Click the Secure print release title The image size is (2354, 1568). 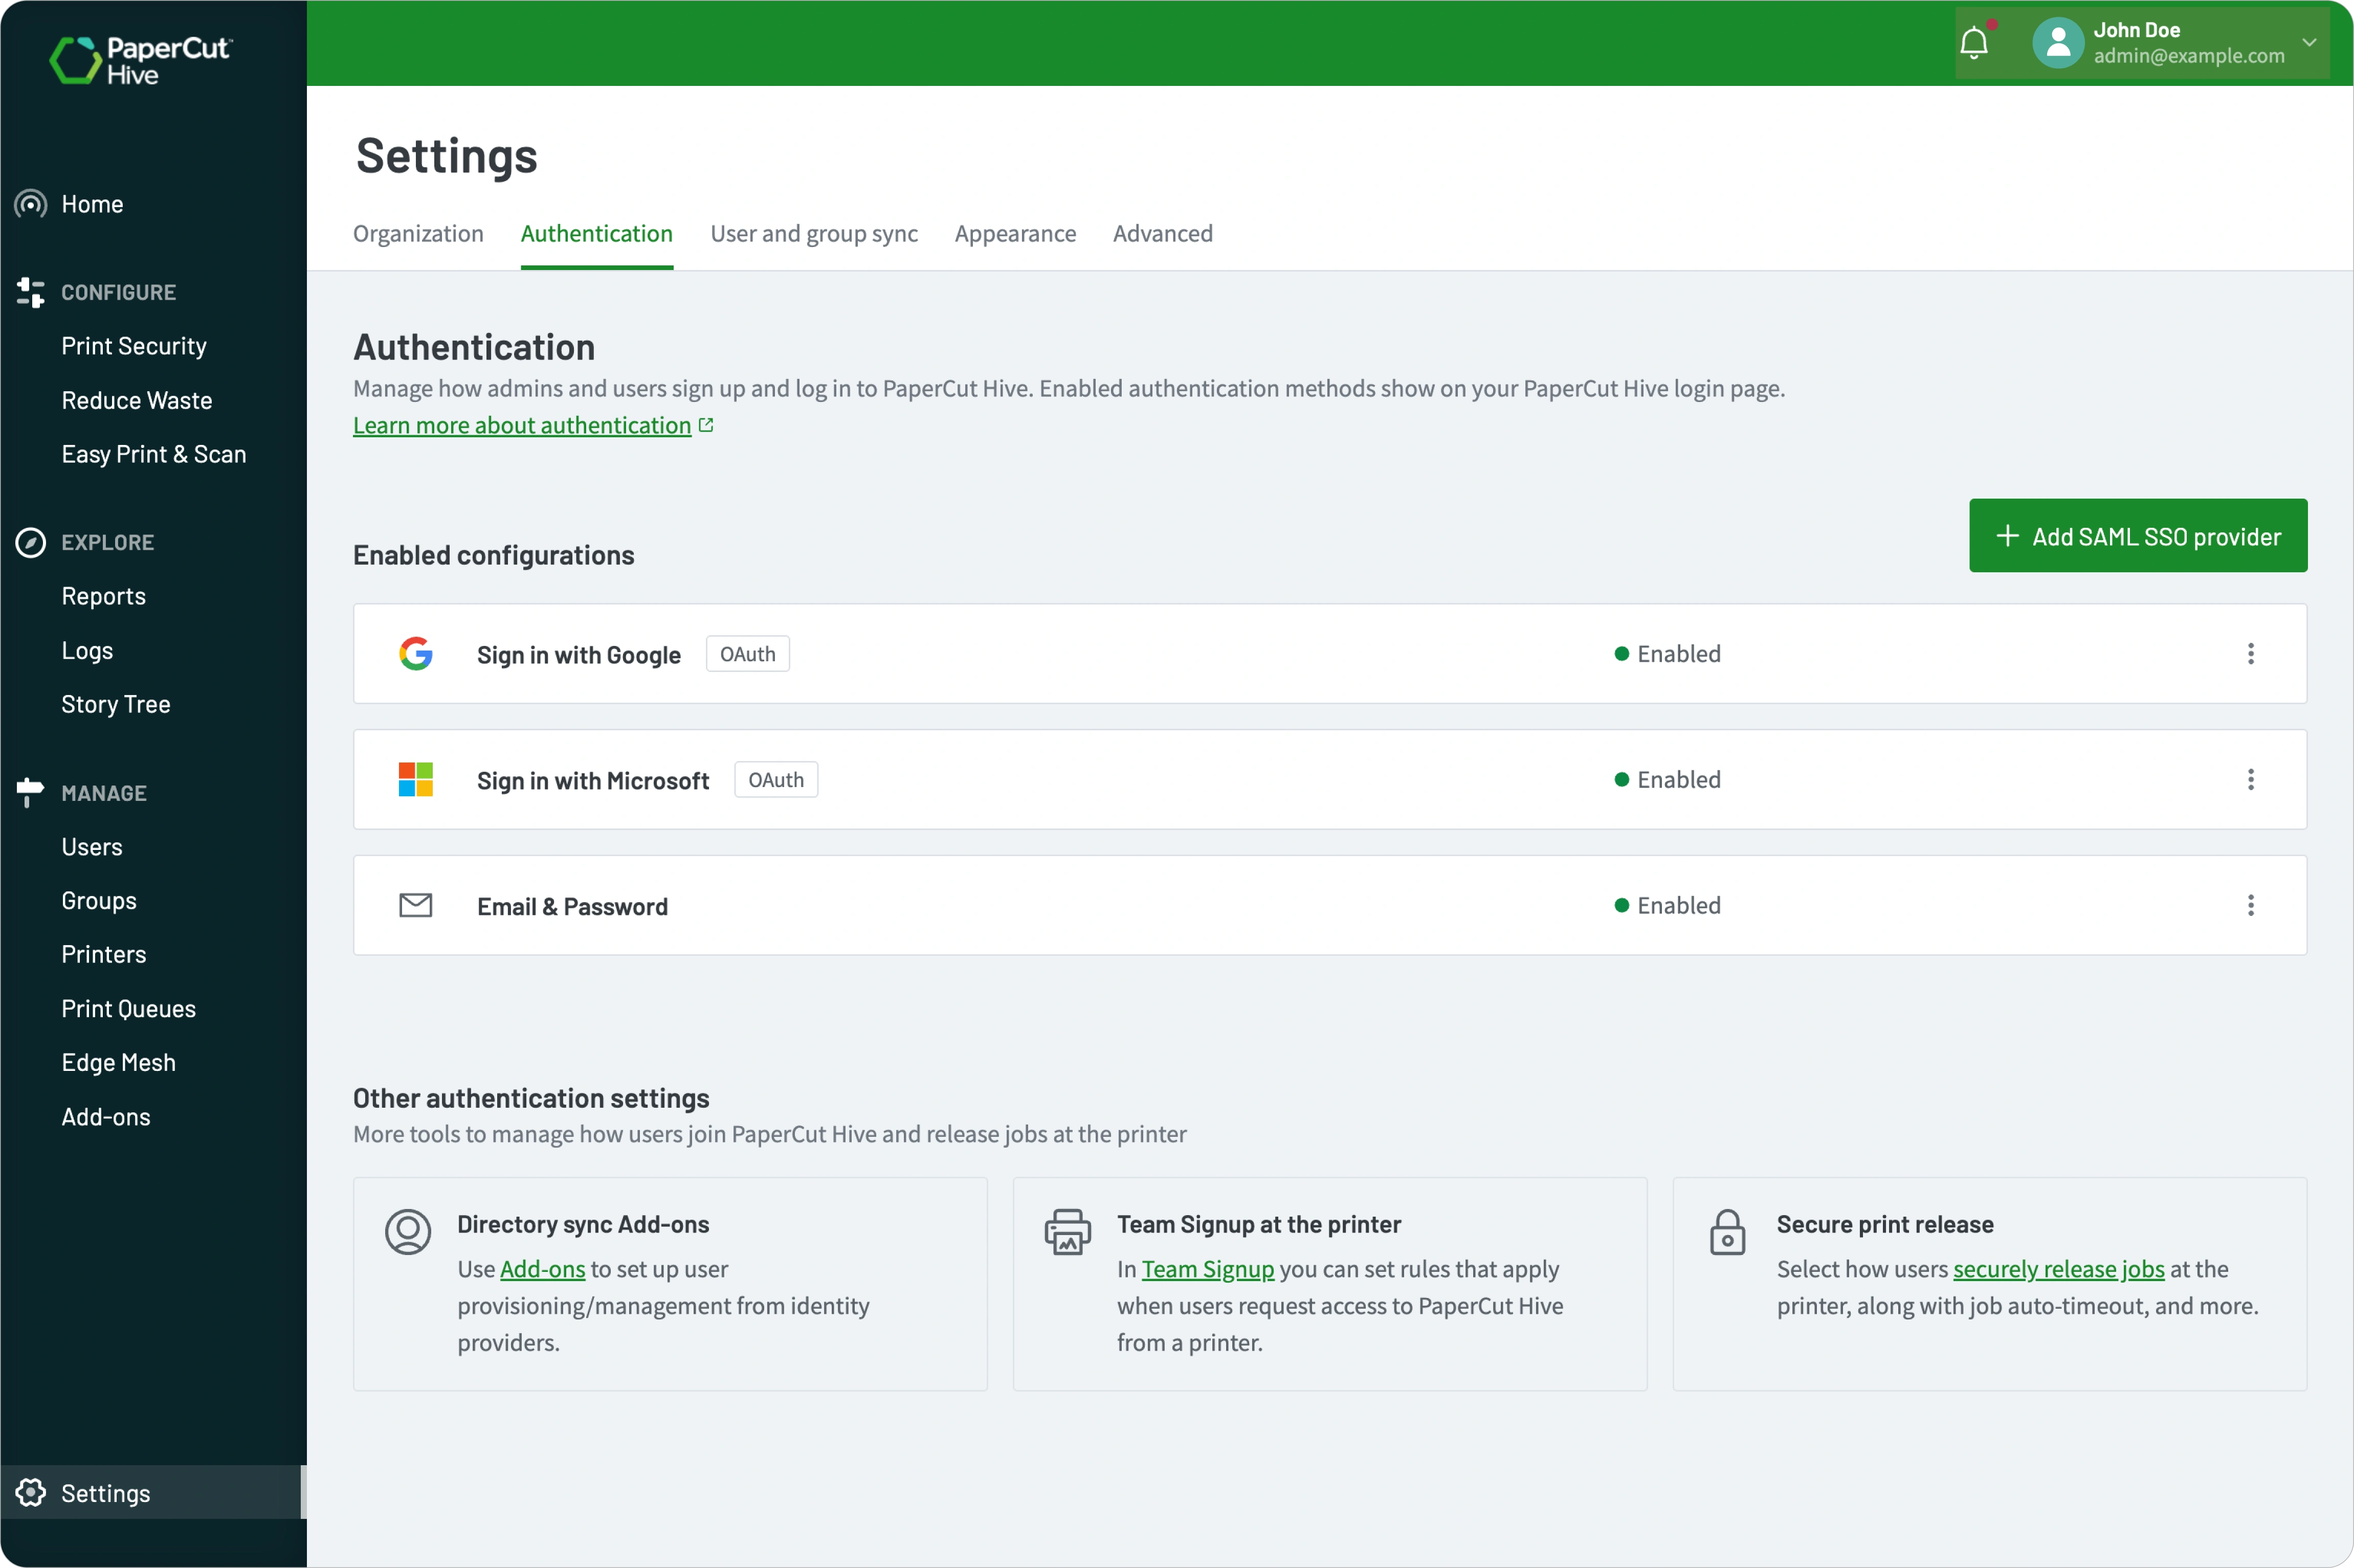pyautogui.click(x=1885, y=1224)
